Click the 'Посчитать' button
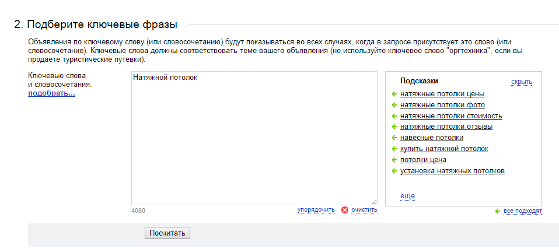This screenshot has height=249, width=559. point(167,233)
